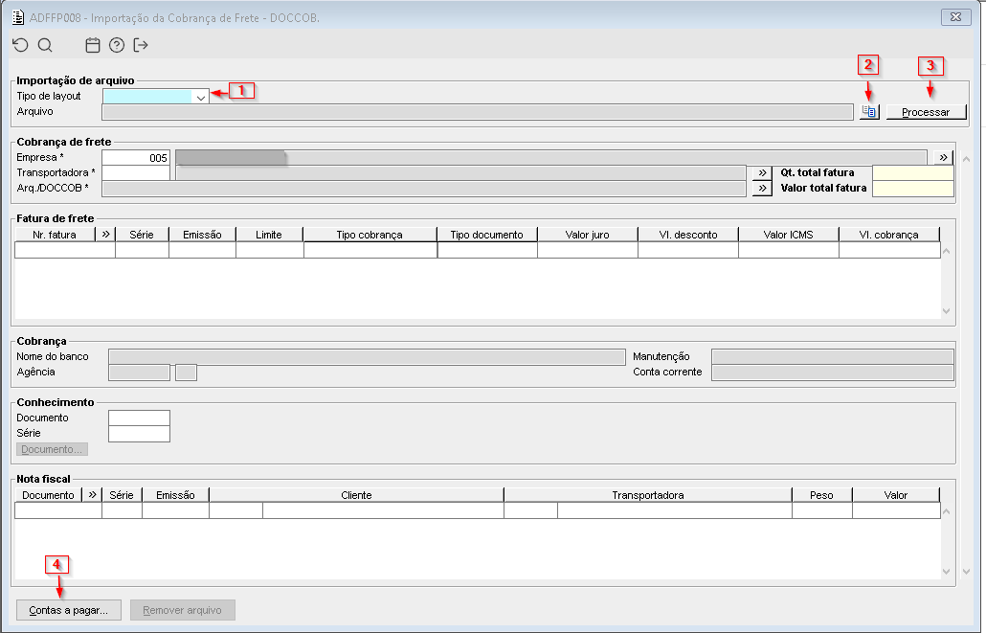Click double-arrow next to Nr. fatura header
This screenshot has width=986, height=633.
(105, 234)
